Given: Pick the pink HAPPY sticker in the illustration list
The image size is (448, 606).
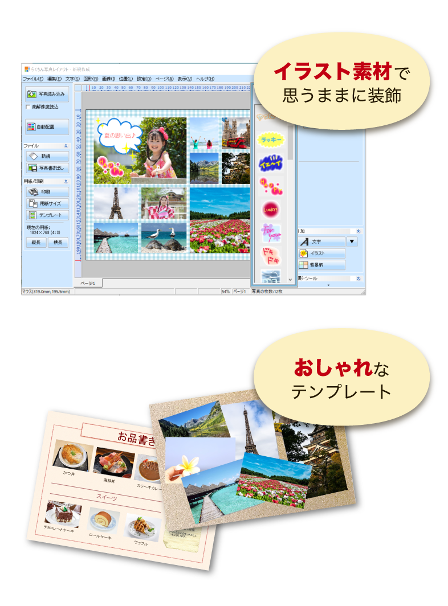Looking at the screenshot, I should click(271, 186).
